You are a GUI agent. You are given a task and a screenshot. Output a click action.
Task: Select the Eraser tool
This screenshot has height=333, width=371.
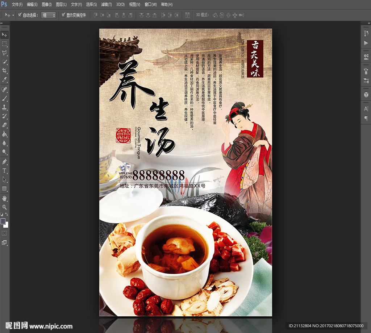click(x=4, y=125)
